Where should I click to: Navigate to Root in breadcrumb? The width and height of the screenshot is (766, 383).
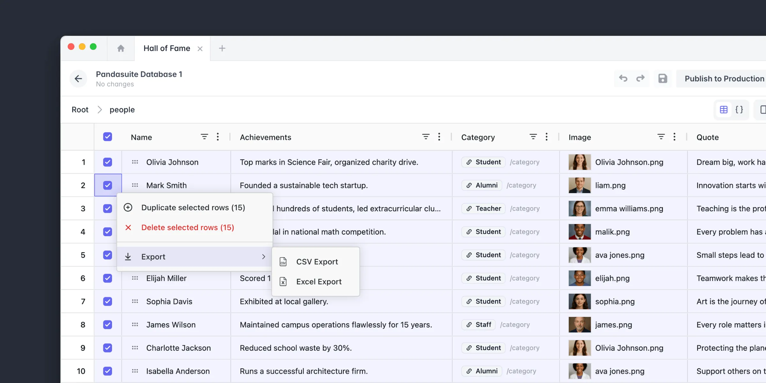(x=80, y=110)
